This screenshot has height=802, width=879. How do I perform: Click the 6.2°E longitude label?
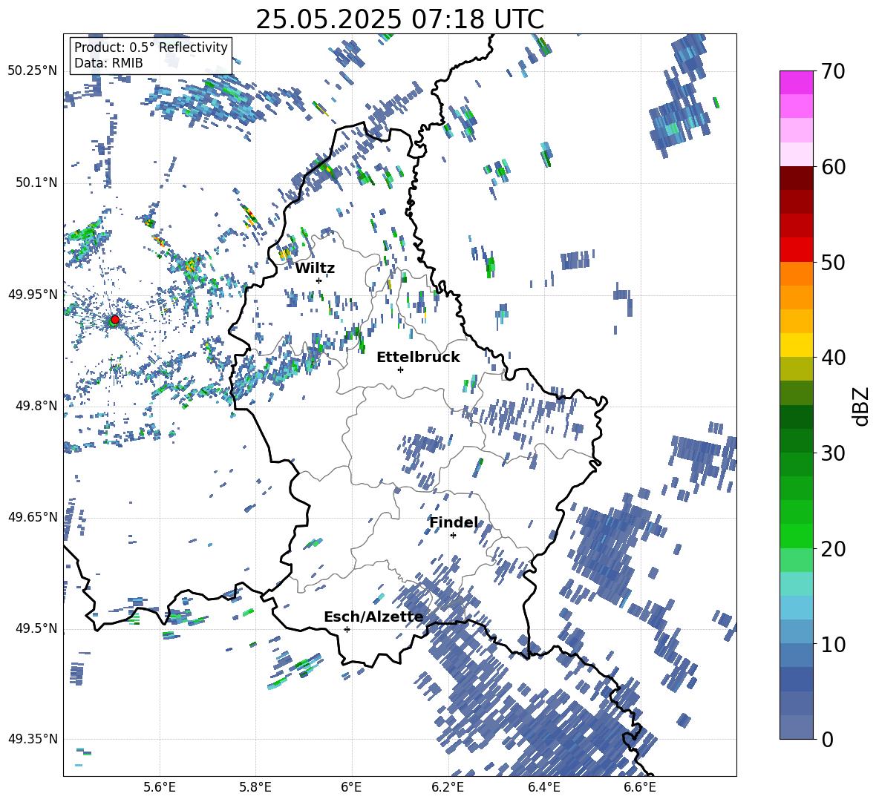448,787
